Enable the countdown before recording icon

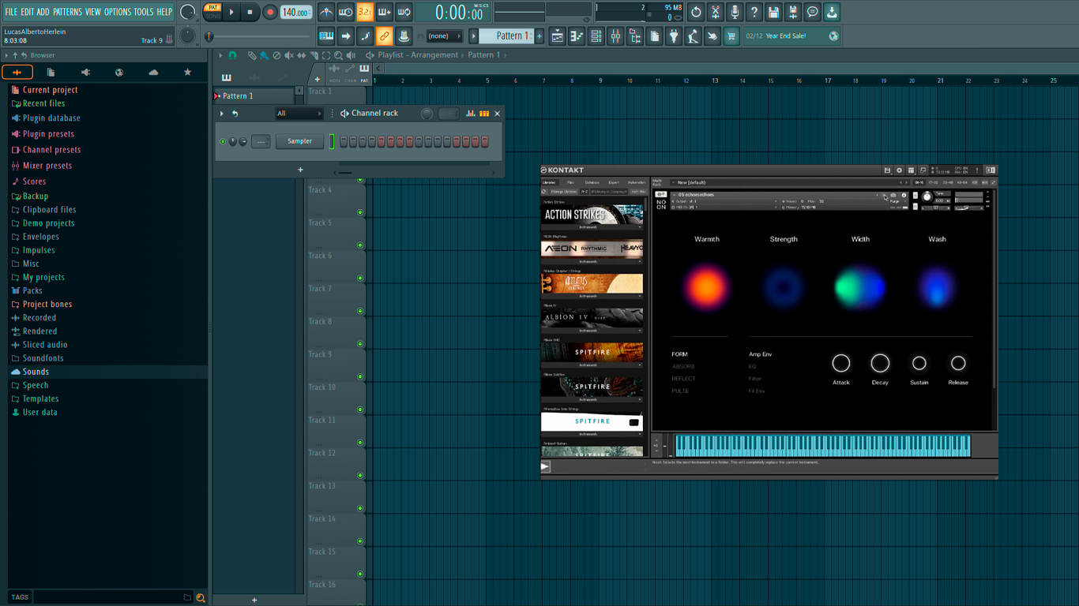click(365, 12)
